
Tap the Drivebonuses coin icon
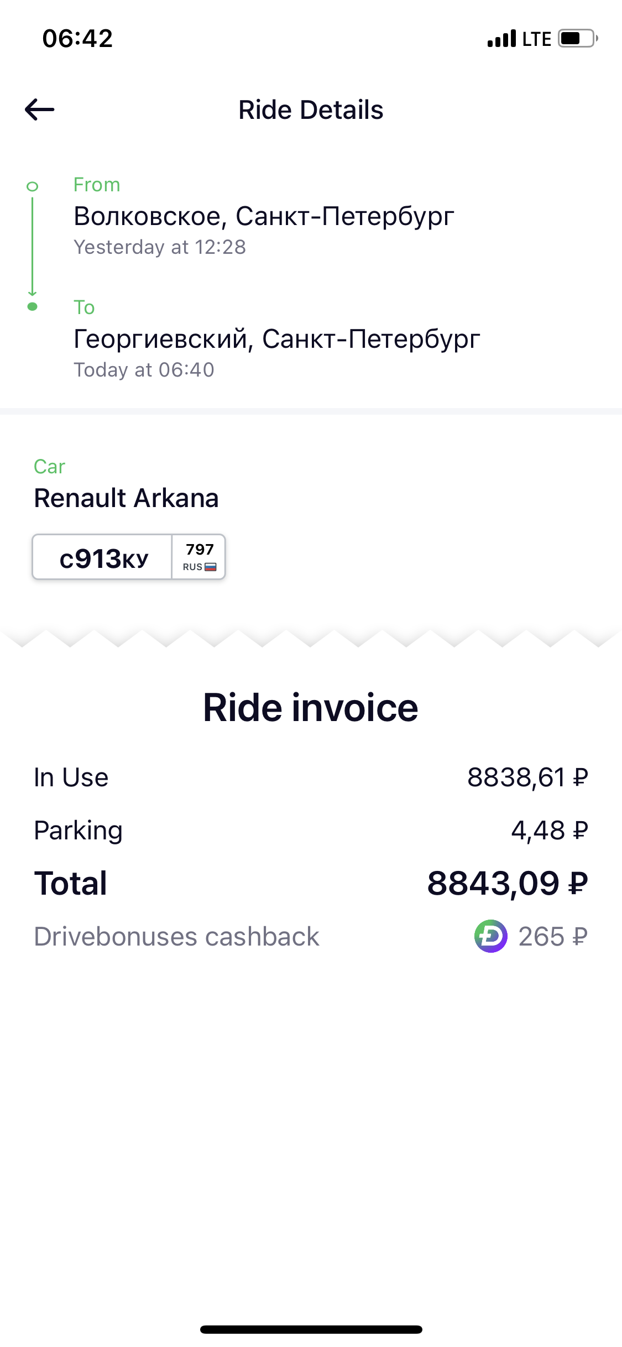[490, 936]
